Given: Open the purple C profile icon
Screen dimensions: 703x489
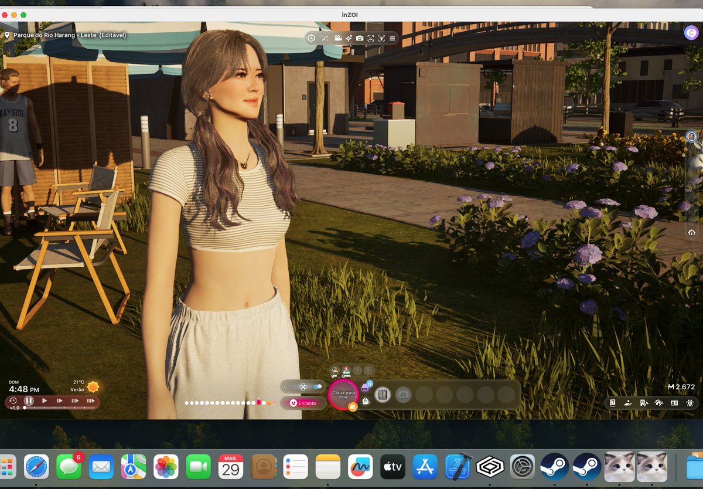Looking at the screenshot, I should point(691,33).
